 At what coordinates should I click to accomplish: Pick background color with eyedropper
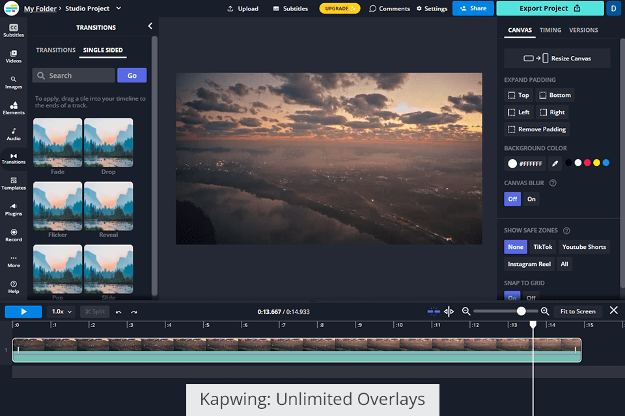point(555,164)
